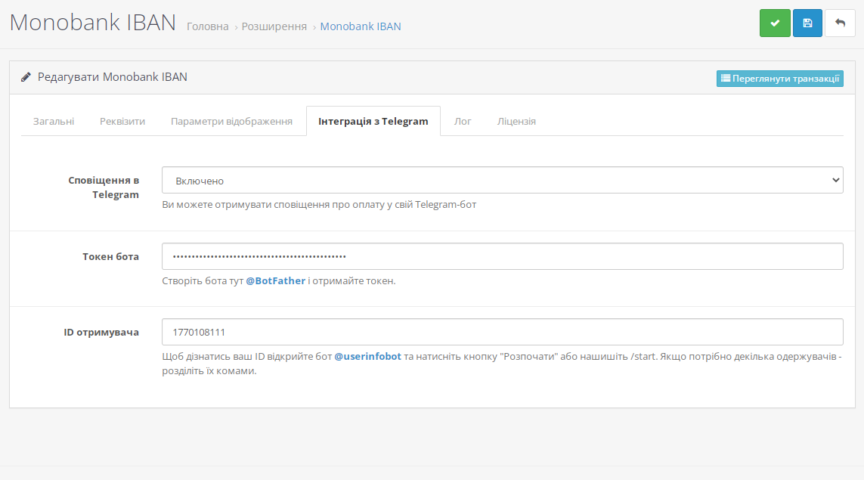864x480 pixels.
Task: Open the @userinfobot link
Action: tap(367, 357)
